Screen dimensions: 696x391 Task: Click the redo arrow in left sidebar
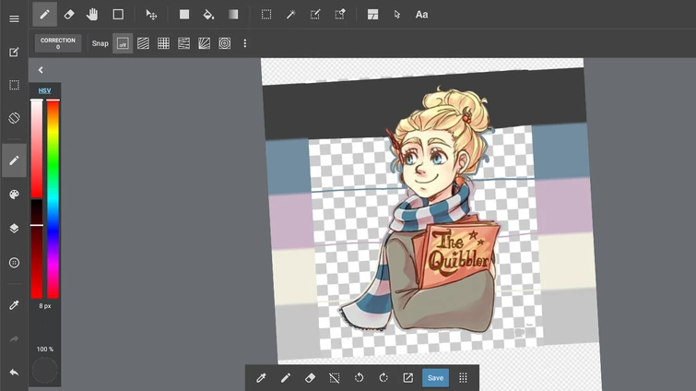[x=14, y=339]
